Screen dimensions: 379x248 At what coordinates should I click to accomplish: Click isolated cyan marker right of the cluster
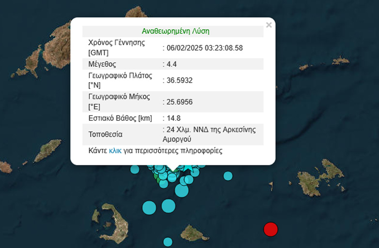click(228, 175)
